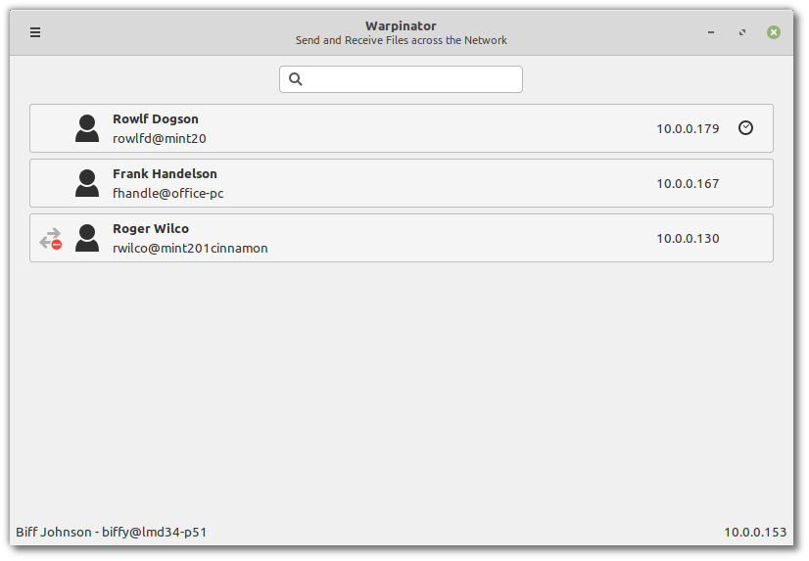Close Warpinator with the green X button
809x561 pixels.
774,32
